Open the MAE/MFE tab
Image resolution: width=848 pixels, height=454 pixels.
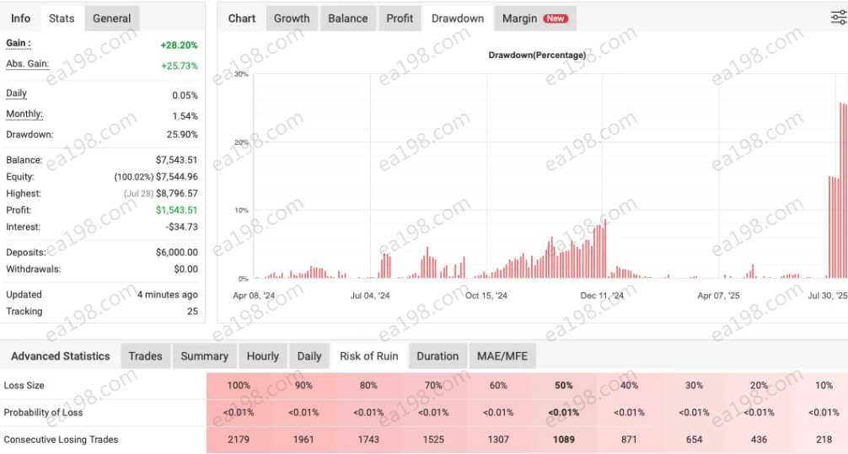coord(502,356)
